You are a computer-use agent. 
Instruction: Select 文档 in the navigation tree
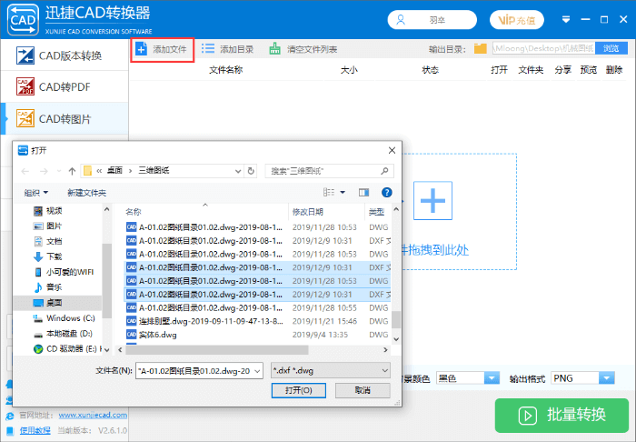(54, 242)
